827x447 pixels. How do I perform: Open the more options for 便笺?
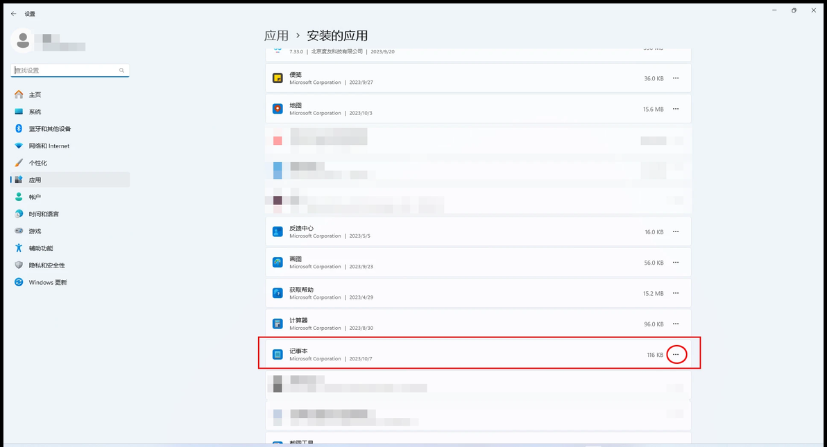[x=676, y=78]
